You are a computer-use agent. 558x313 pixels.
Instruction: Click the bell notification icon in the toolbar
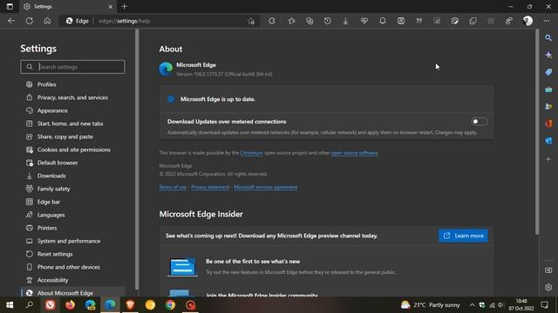[383, 21]
